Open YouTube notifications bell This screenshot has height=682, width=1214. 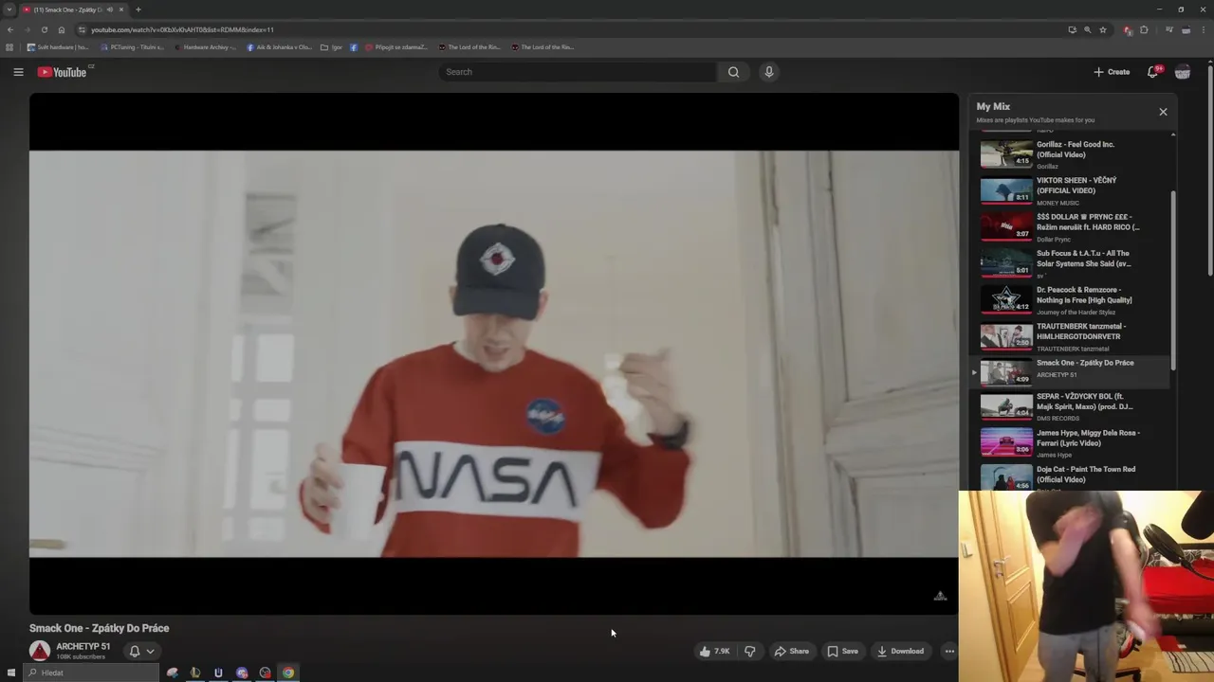tap(1153, 72)
